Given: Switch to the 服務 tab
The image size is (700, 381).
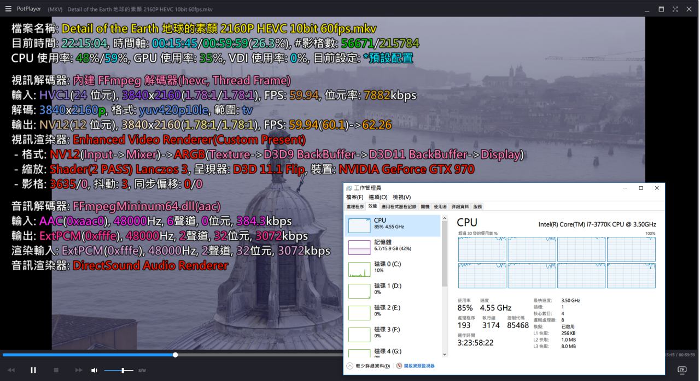Looking at the screenshot, I should point(477,207).
